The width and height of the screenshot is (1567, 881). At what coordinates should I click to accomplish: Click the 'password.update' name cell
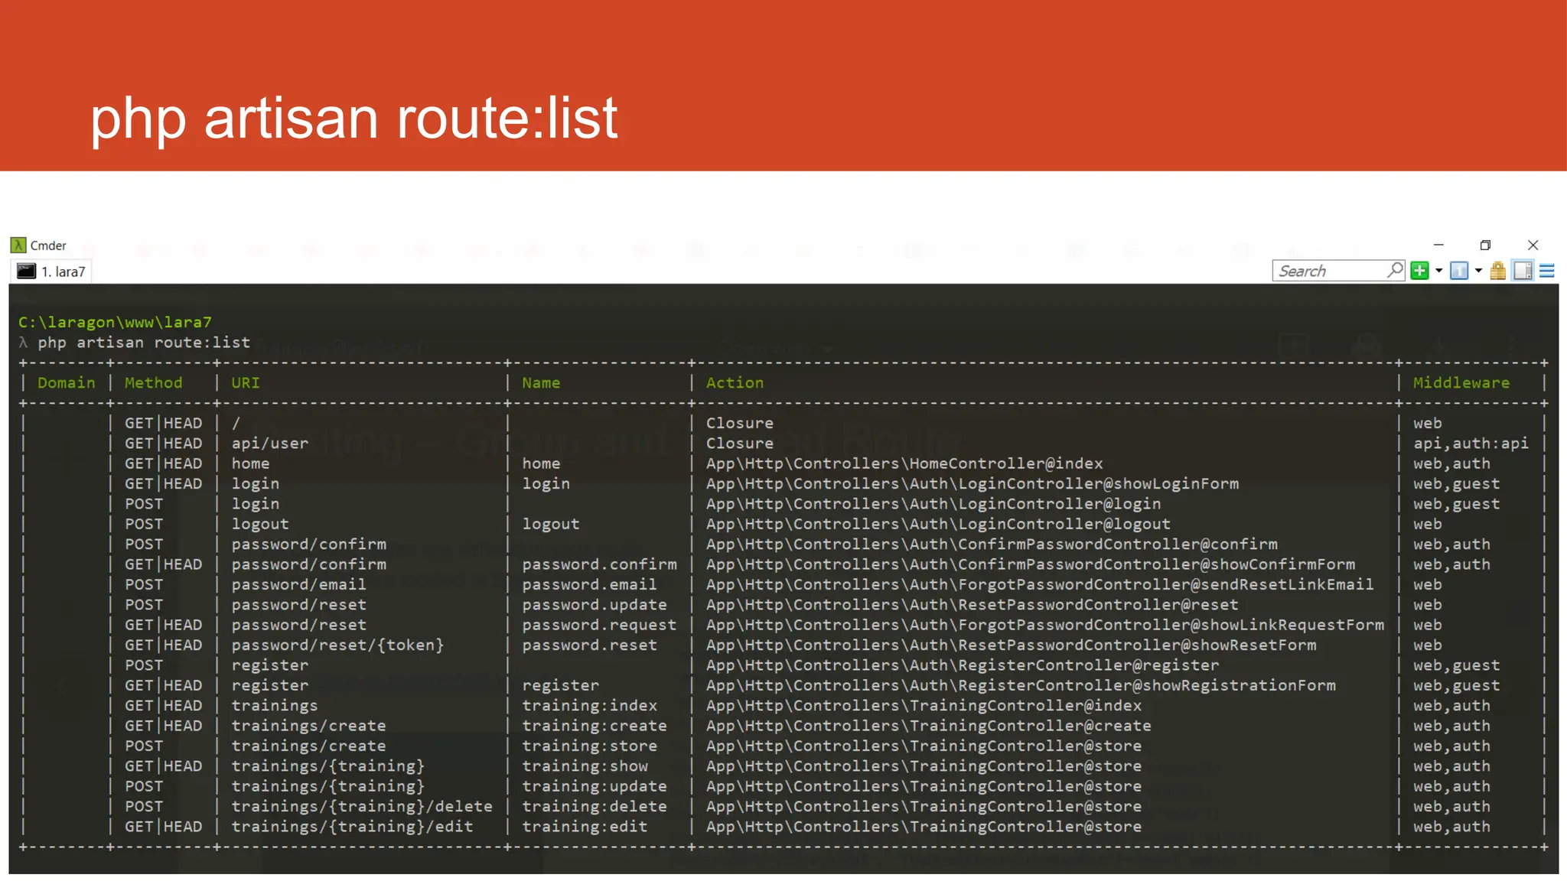pyautogui.click(x=595, y=605)
